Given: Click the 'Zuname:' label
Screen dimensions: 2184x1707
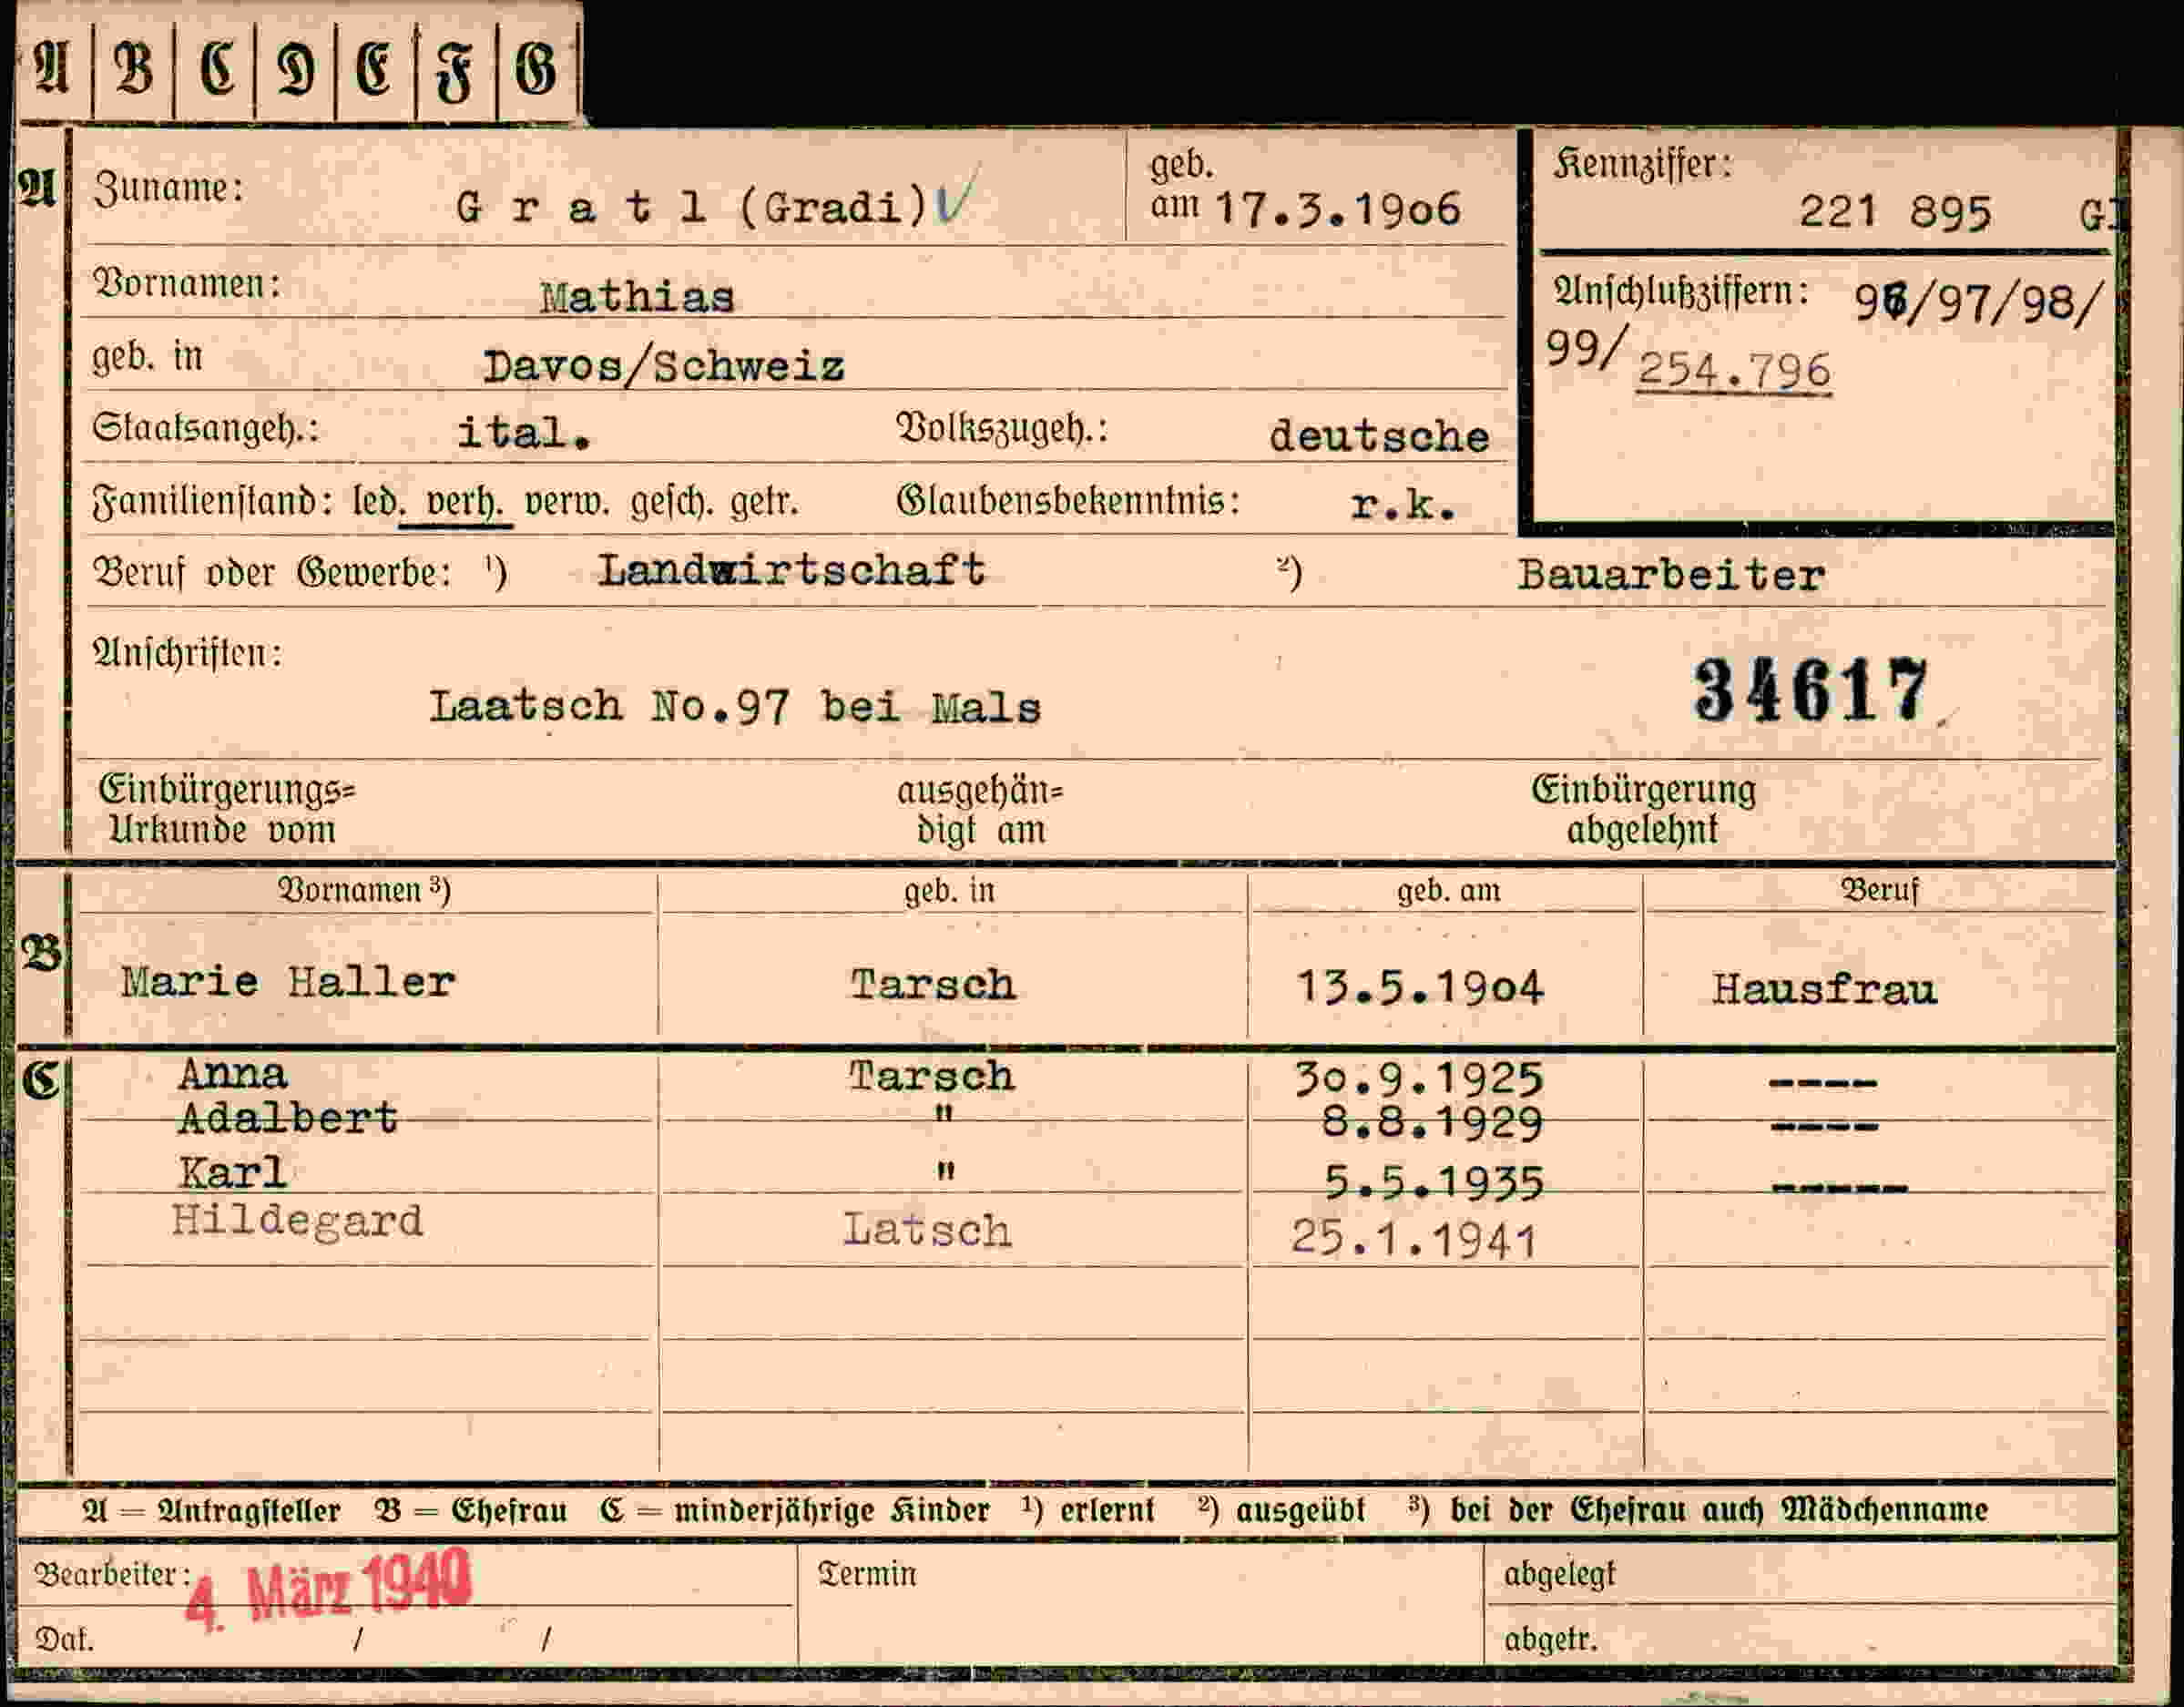Looking at the screenshot, I should 168,188.
